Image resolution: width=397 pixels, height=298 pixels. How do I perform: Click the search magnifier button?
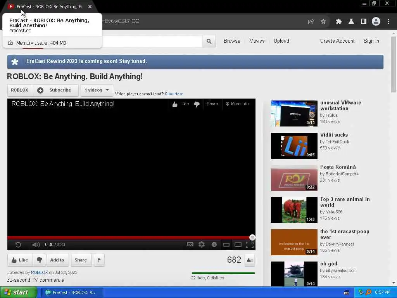[209, 41]
